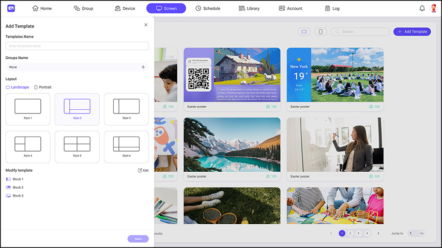442x248 pixels.
Task: Go to previous page arrow
Action: (331, 234)
